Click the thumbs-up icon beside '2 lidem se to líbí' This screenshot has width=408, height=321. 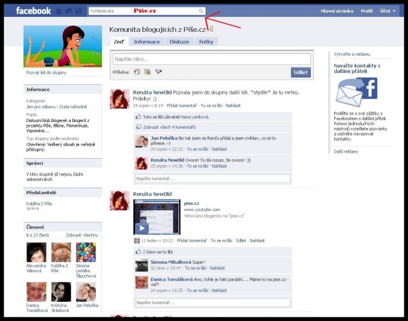coord(138,252)
